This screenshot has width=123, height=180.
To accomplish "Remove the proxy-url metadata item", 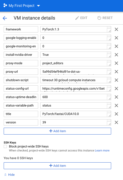I will 116,72.
